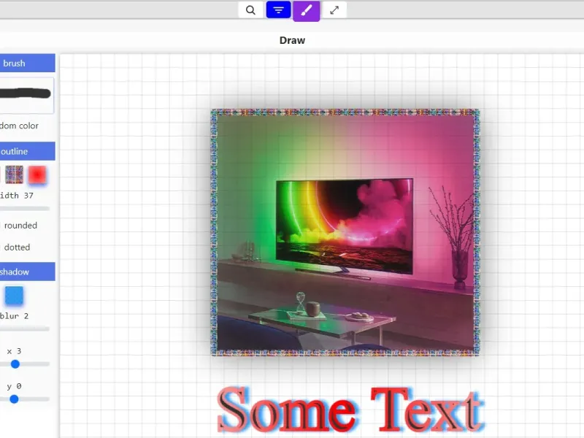Click the y 0 value label

14,386
